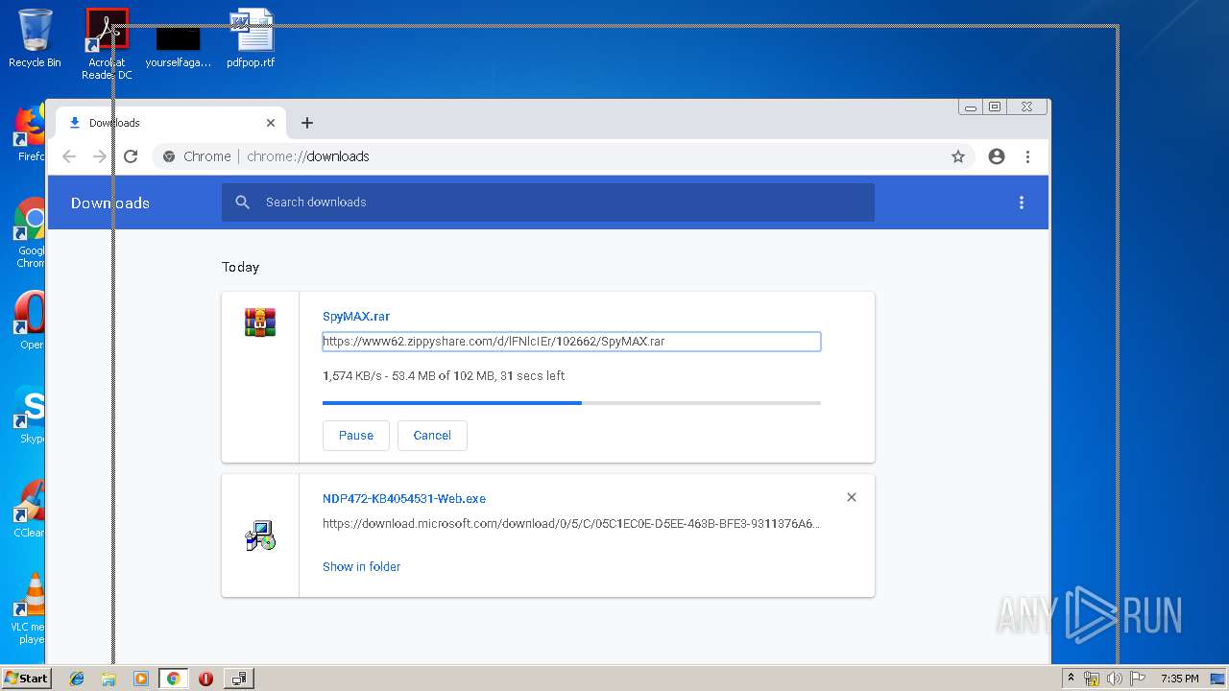The width and height of the screenshot is (1229, 691).
Task: Bookmark this page with the star icon
Action: (x=957, y=156)
